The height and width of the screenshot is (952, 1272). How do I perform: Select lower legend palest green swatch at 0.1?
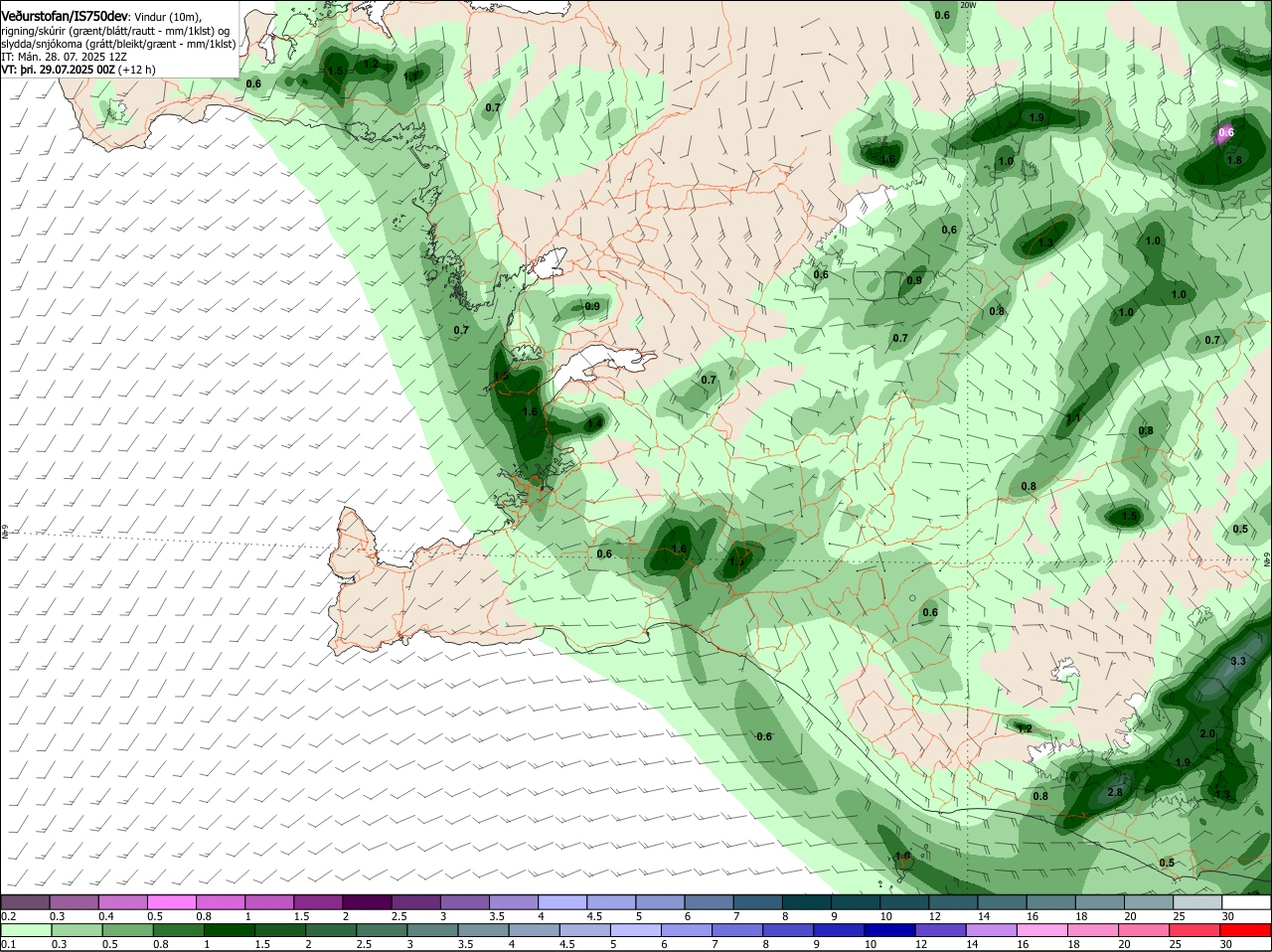25,930
